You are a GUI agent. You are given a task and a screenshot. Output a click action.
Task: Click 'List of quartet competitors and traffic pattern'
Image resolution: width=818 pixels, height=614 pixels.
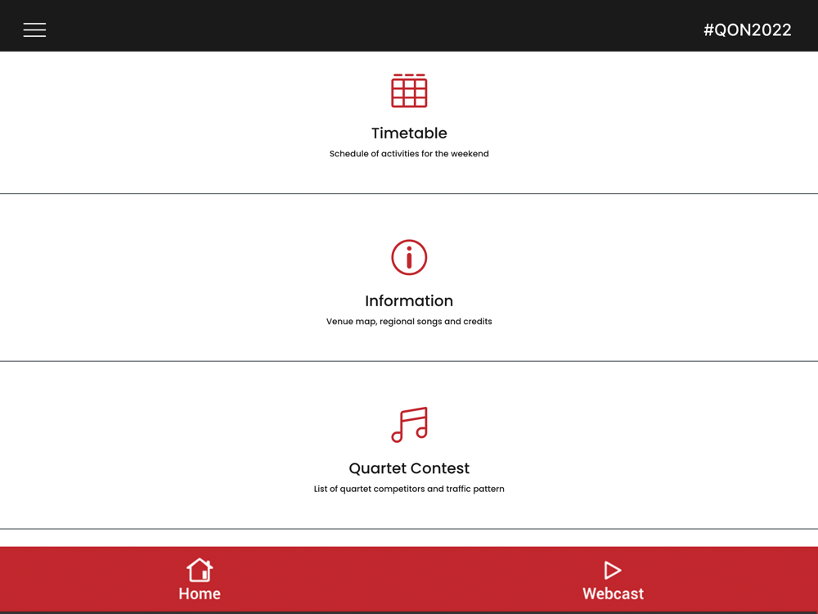(409, 489)
